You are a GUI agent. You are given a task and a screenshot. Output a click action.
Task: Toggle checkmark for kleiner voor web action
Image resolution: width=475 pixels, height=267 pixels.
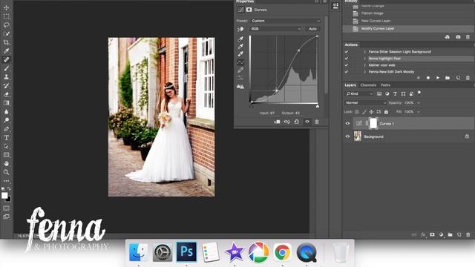pos(347,65)
